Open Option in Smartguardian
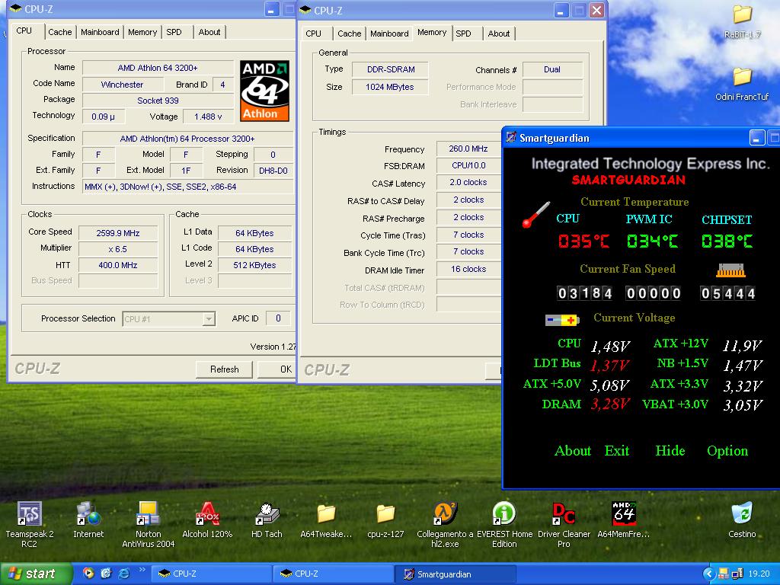780x585 pixels. (727, 451)
